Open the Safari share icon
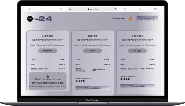Viewport: 185px width, 106px height. click(x=125, y=9)
